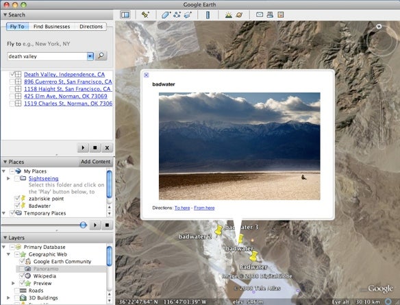
Task: Click the grid icon beside Death Valley result
Action: tap(18, 74)
